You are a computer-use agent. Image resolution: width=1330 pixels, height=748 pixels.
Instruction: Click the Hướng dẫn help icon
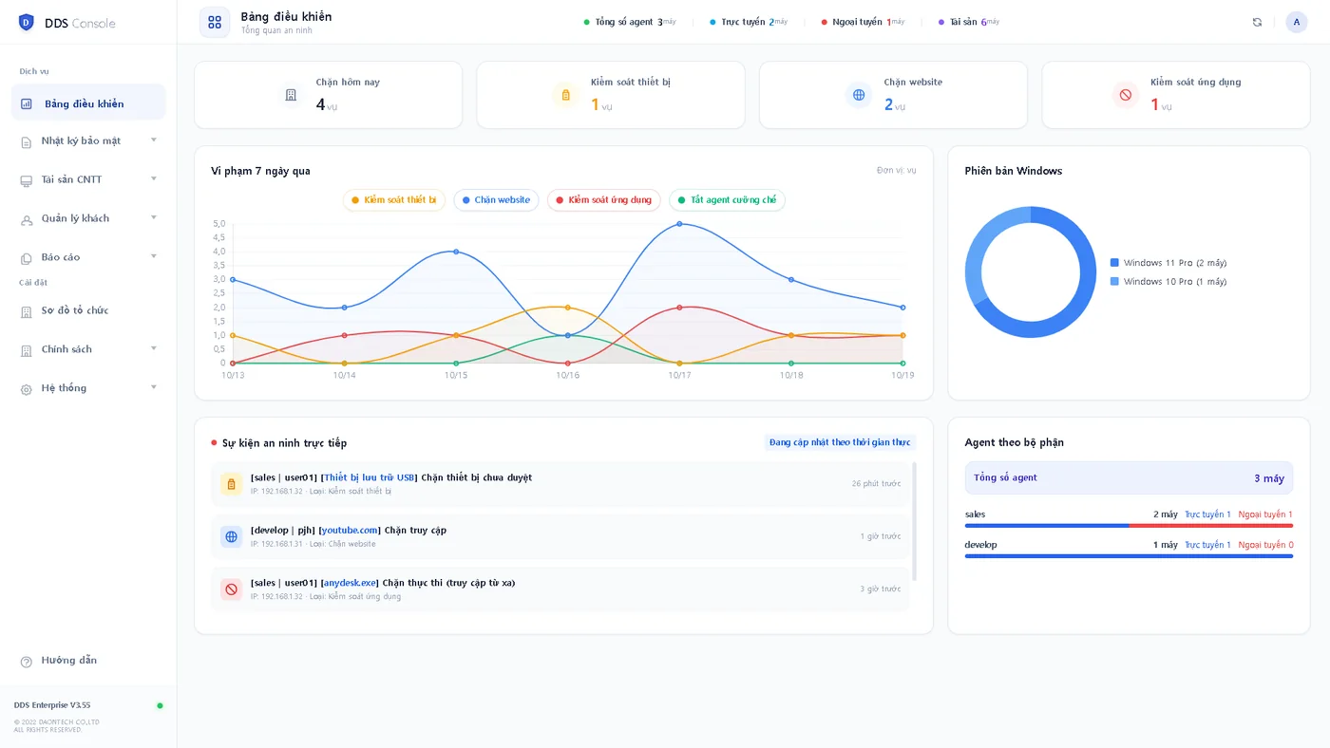pyautogui.click(x=27, y=661)
